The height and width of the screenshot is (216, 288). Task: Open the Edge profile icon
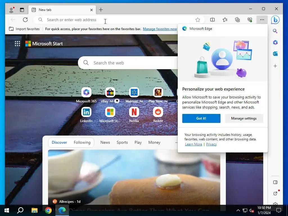(12, 10)
